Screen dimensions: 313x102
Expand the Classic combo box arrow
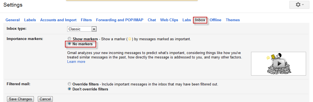tap(94, 29)
